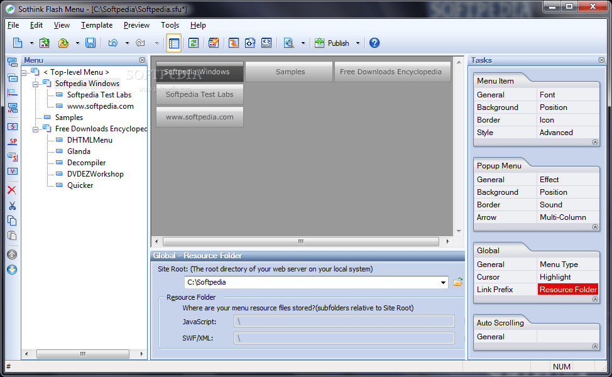Open the New file dropdown arrow
Image resolution: width=612 pixels, height=377 pixels.
click(x=31, y=43)
